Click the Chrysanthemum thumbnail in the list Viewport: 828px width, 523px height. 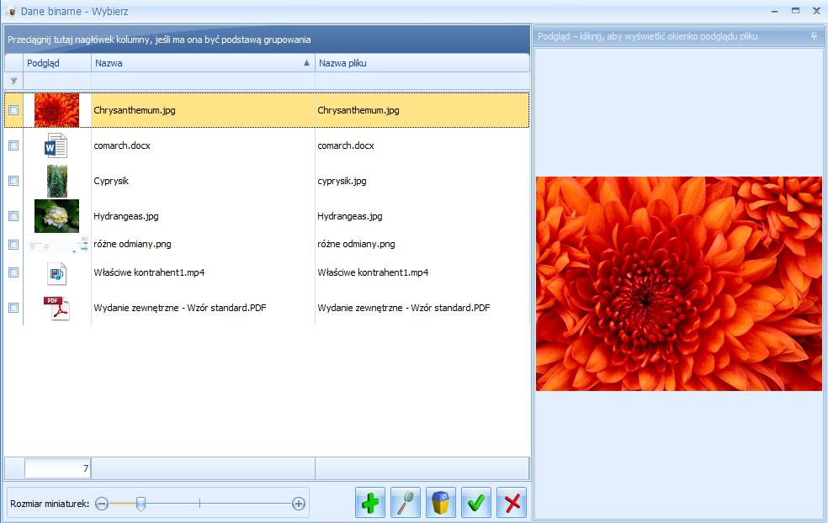(56, 110)
